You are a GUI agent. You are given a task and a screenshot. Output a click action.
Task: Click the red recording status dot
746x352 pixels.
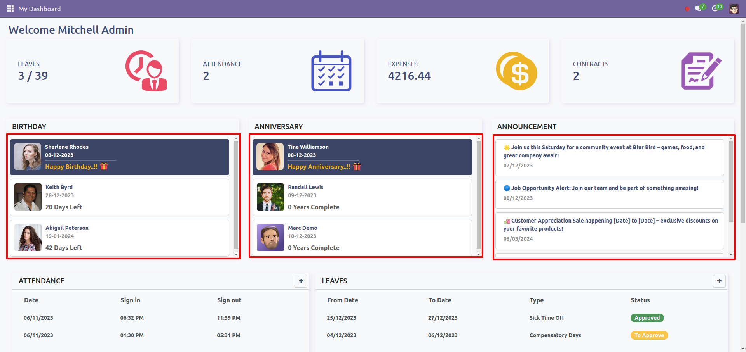pyautogui.click(x=687, y=9)
